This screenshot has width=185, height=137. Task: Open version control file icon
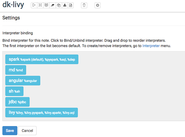(x=70, y=5)
